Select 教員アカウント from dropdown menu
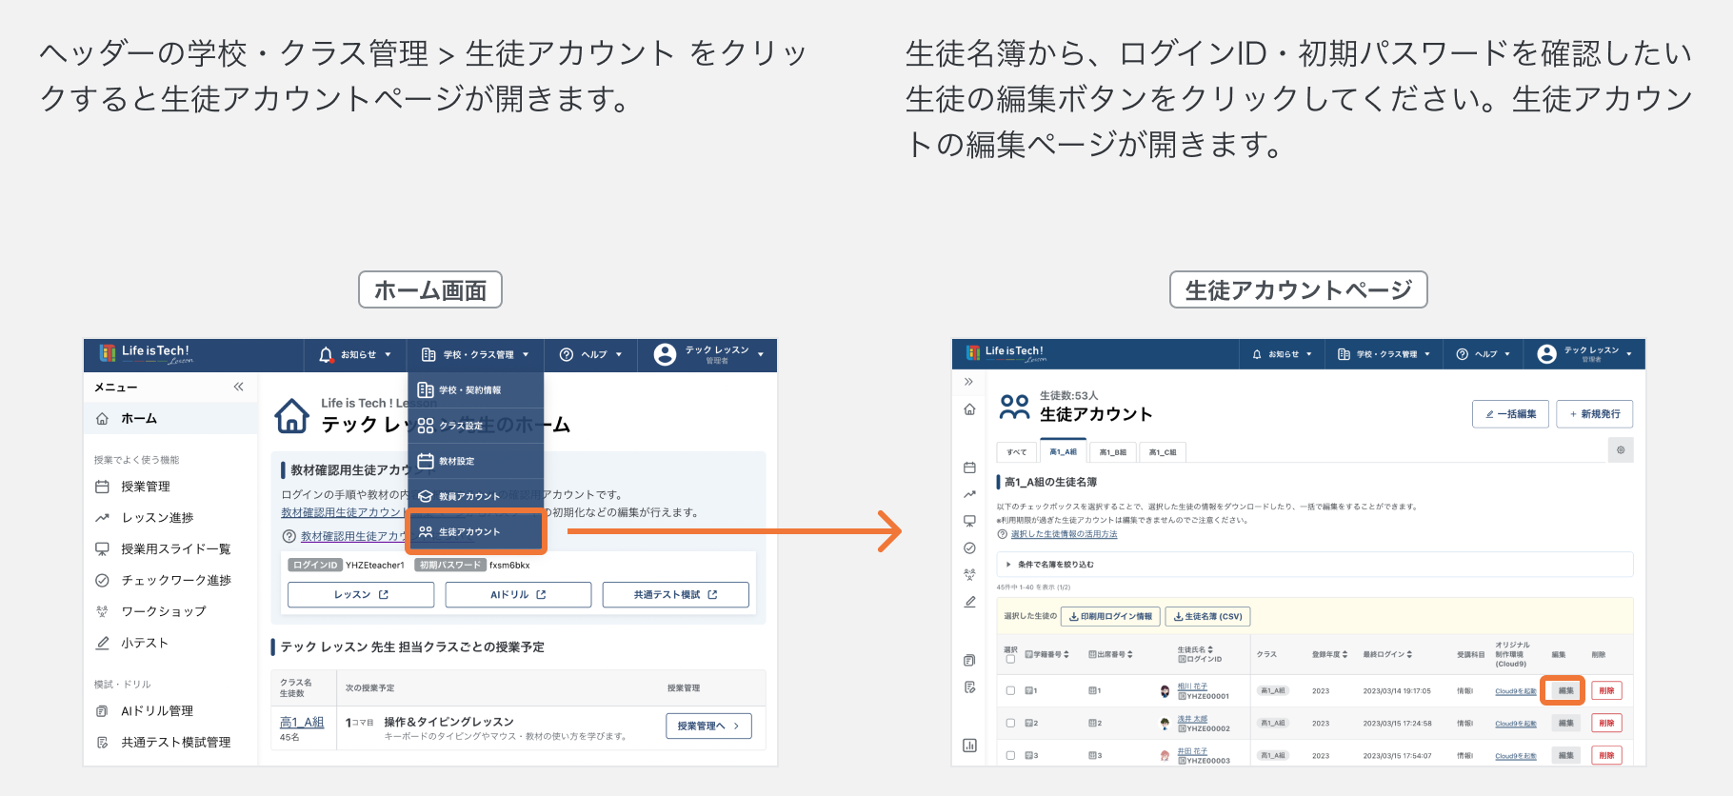 point(475,496)
